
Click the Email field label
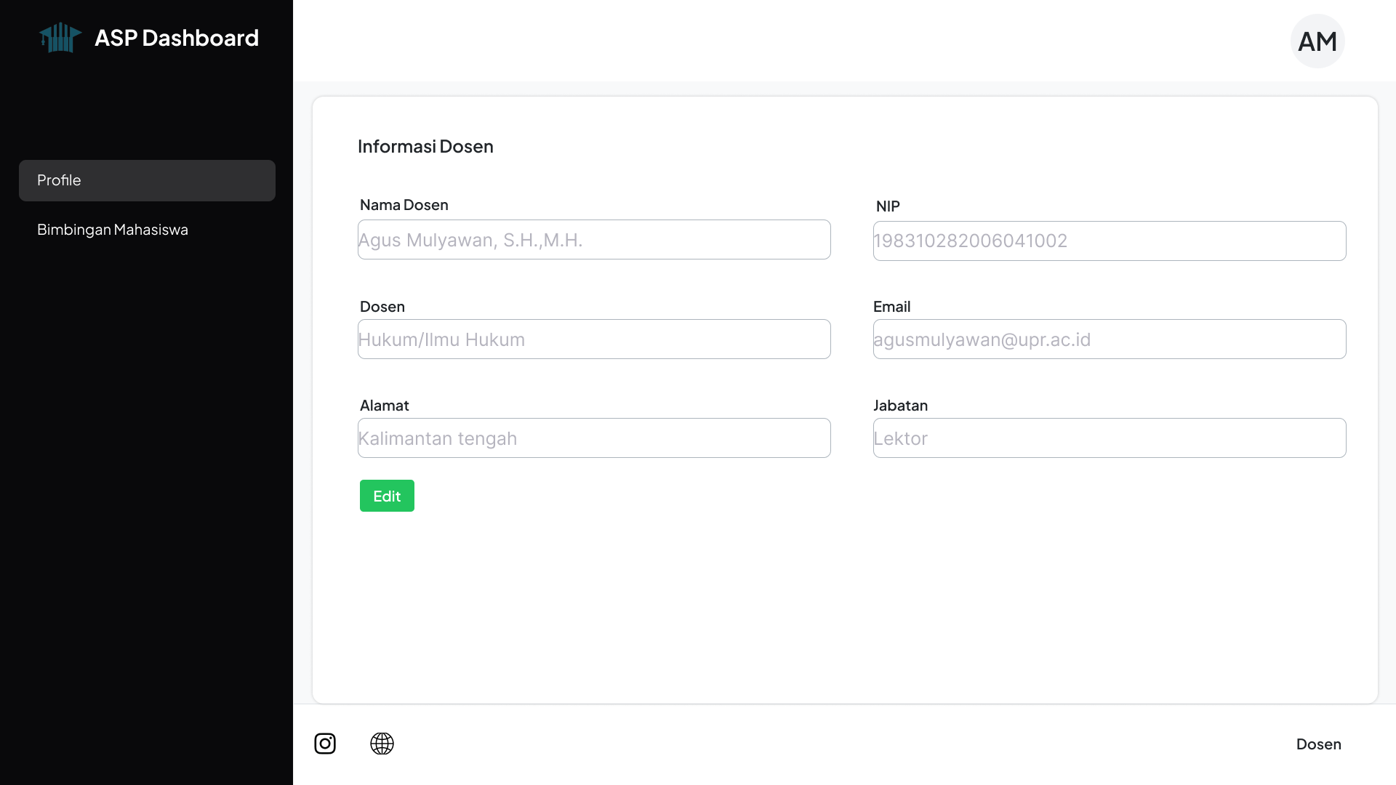pos(891,307)
